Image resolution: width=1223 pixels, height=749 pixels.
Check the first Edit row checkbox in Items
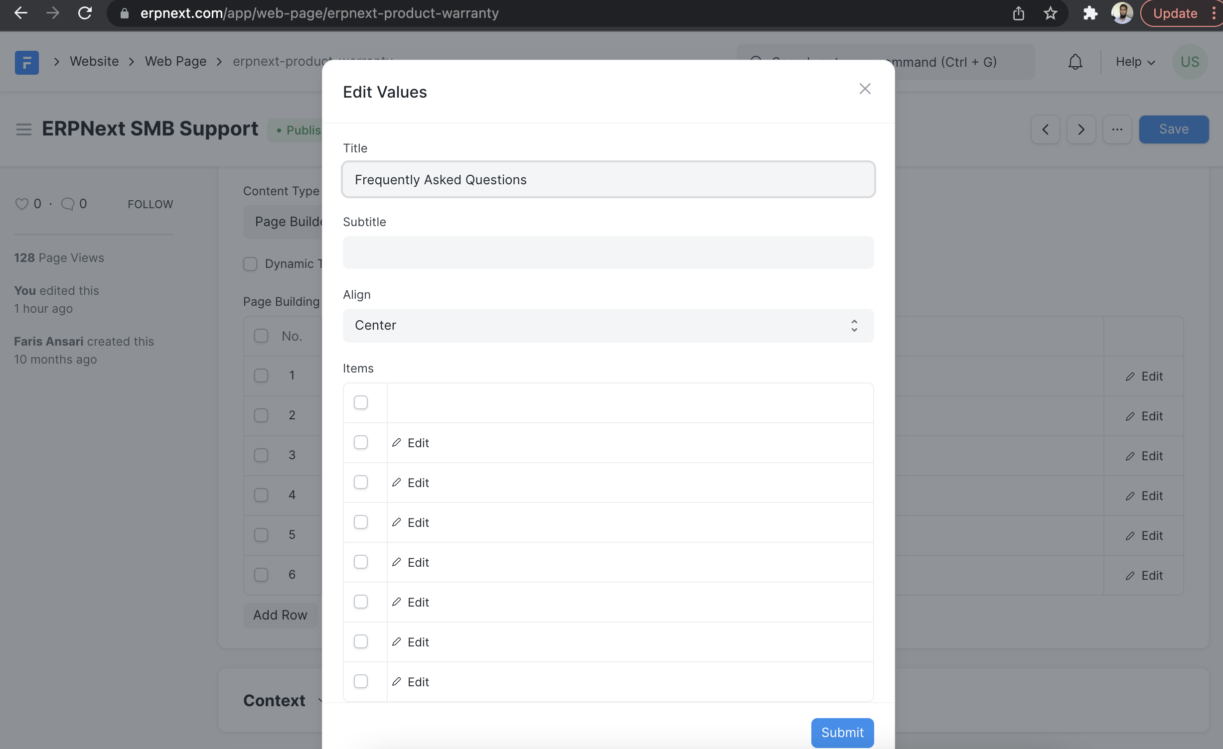(x=360, y=442)
